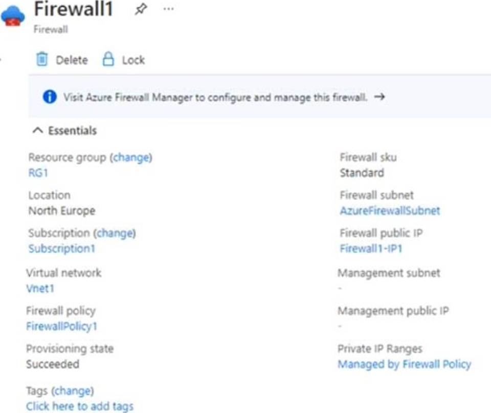Image resolution: width=491 pixels, height=413 pixels.
Task: Collapse the Essentials section
Action: tap(37, 131)
